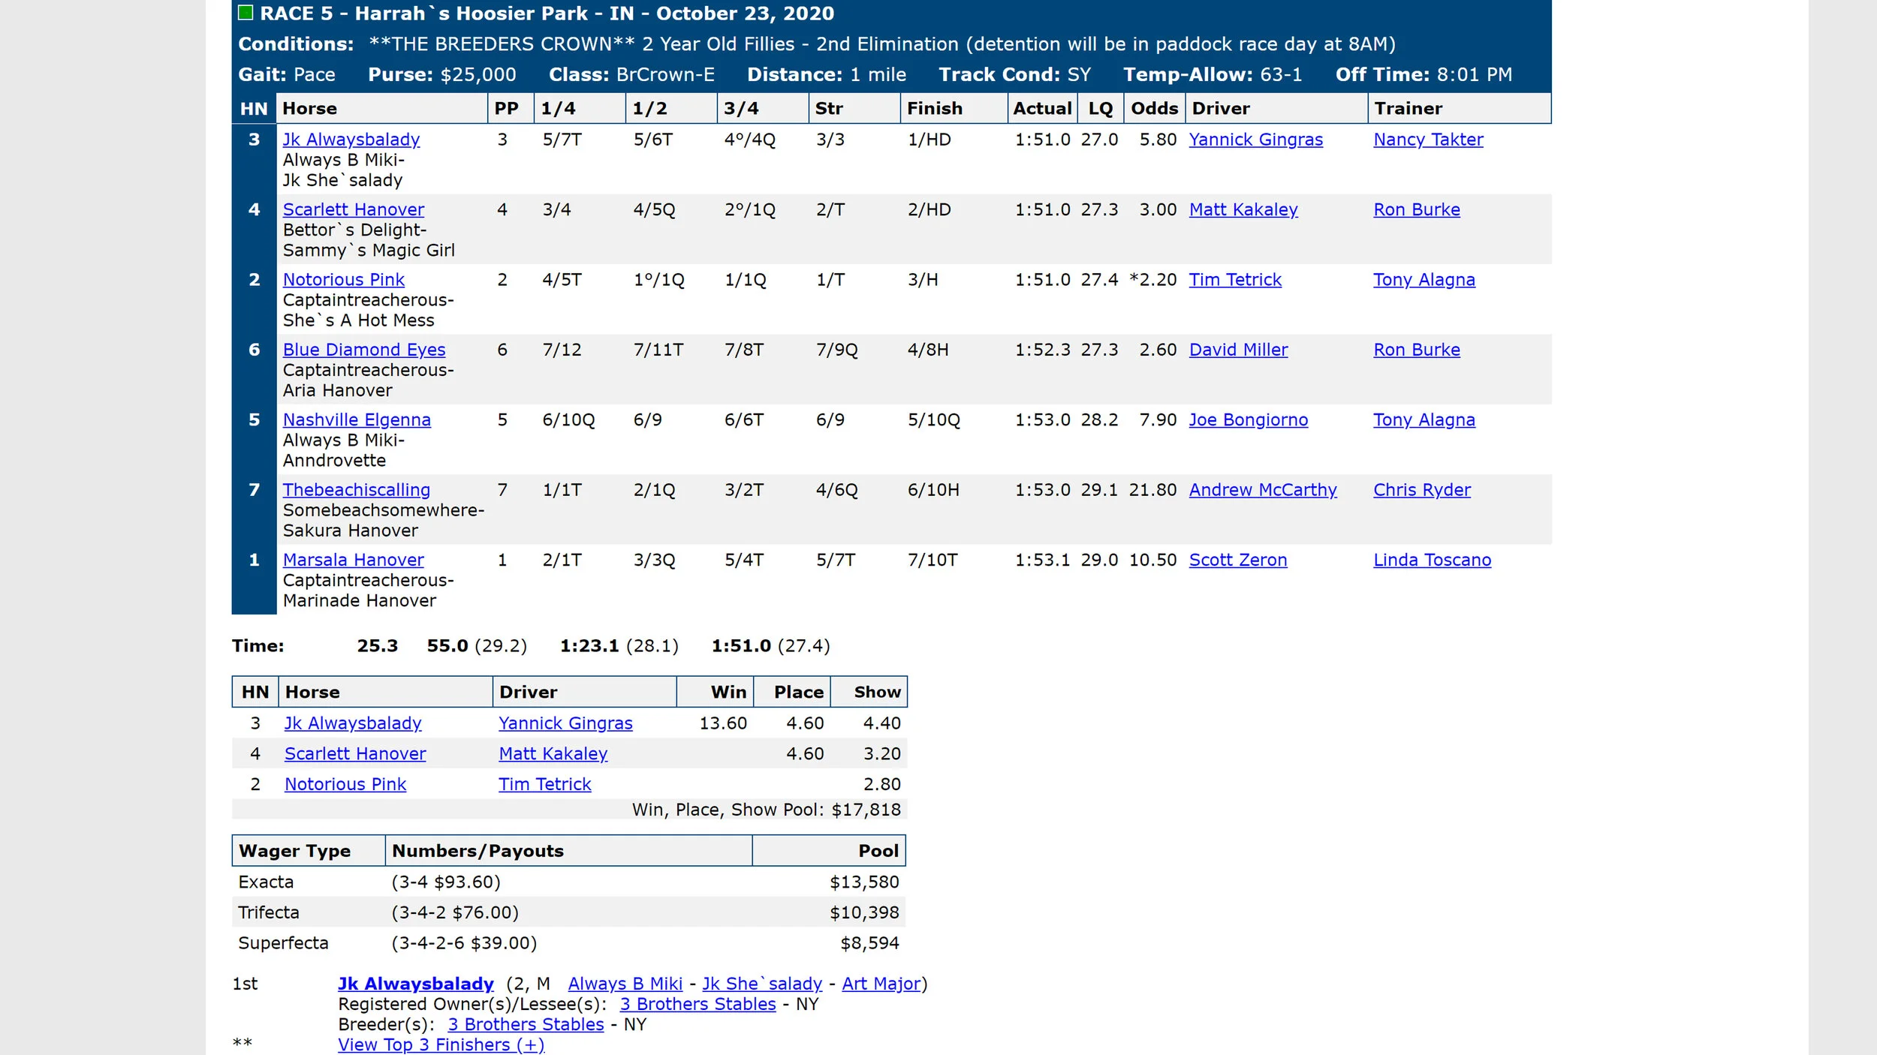Click Always B Miki sire link

click(625, 984)
